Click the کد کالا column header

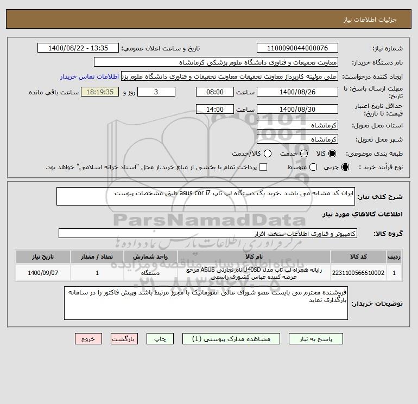click(x=358, y=256)
